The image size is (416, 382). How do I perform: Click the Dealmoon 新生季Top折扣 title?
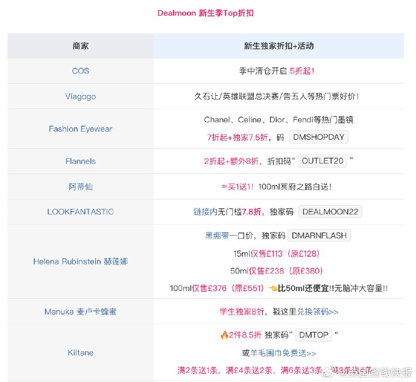coord(206,13)
